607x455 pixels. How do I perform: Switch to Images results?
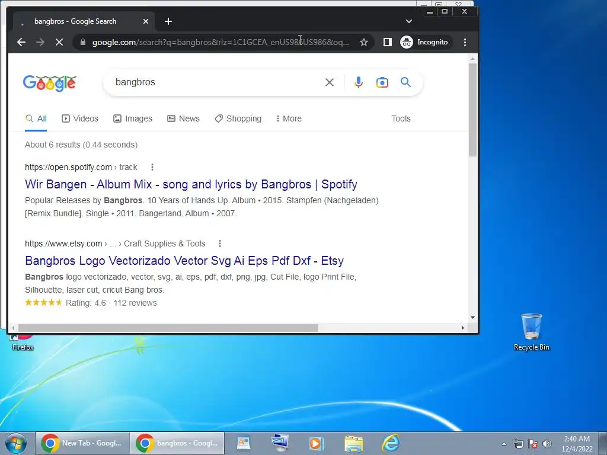click(x=133, y=118)
